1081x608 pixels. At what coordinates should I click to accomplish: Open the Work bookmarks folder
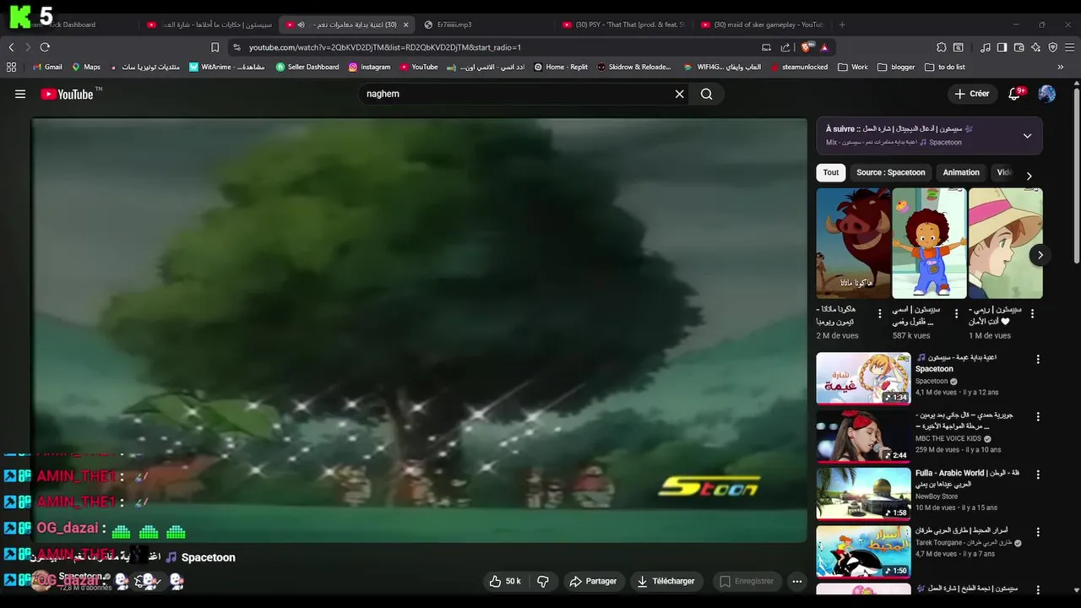(x=853, y=67)
